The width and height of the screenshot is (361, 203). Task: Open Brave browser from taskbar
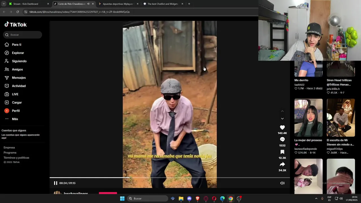[x=197, y=198]
